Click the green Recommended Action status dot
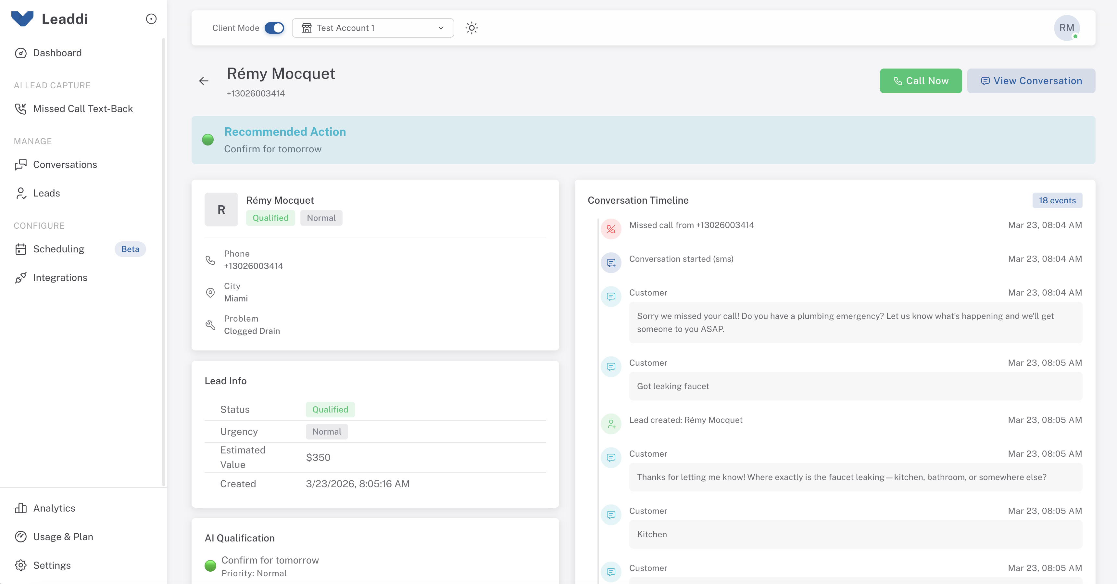Screen dimensions: 1117x584 [208, 140]
